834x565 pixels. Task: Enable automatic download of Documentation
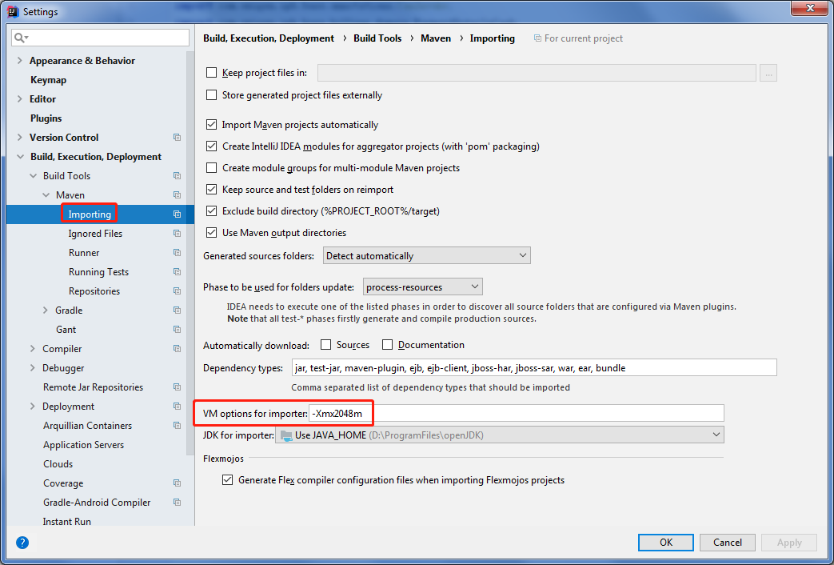coord(387,345)
